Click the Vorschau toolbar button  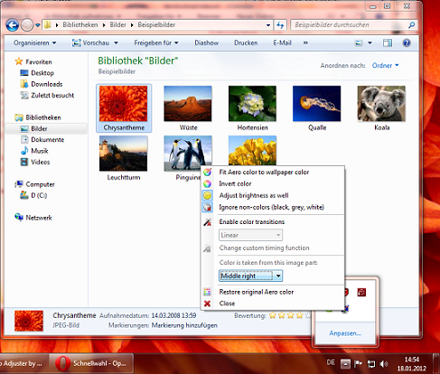point(90,42)
